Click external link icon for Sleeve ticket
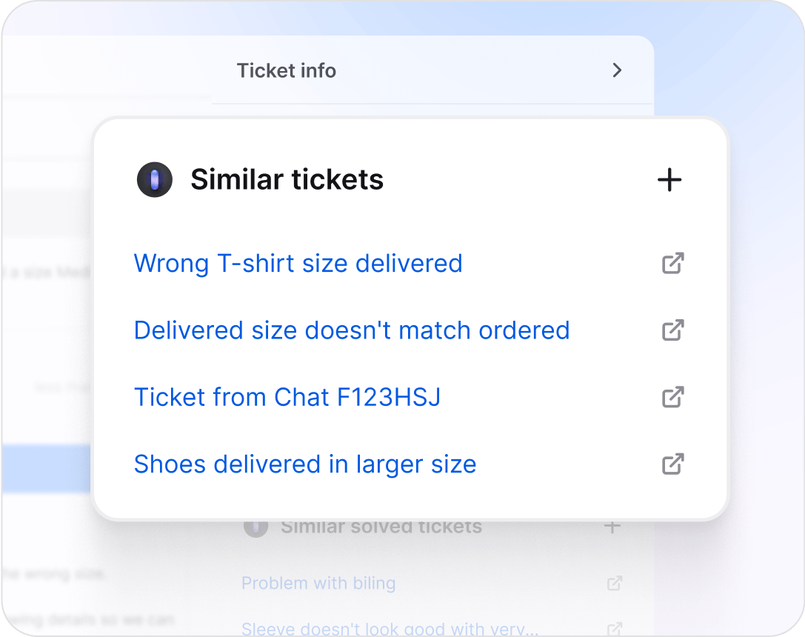805x637 pixels. [614, 628]
